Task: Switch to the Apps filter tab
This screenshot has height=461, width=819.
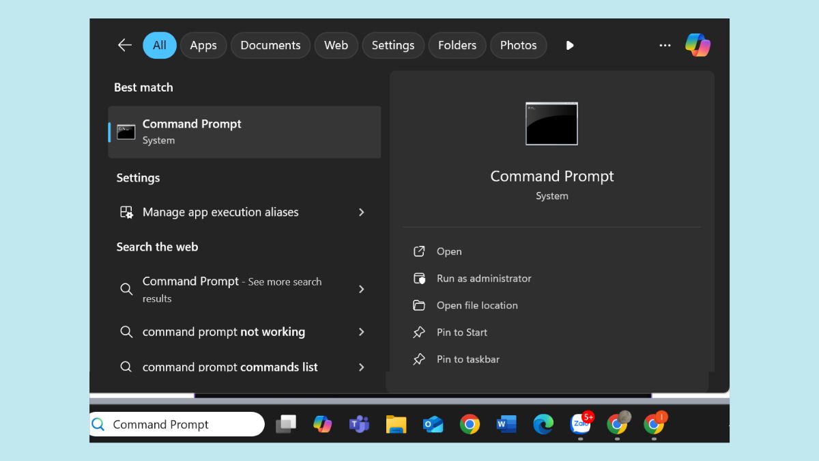Action: (203, 45)
